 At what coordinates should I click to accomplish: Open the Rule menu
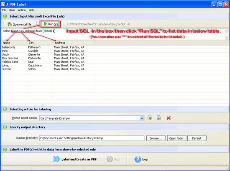[x=12, y=10]
